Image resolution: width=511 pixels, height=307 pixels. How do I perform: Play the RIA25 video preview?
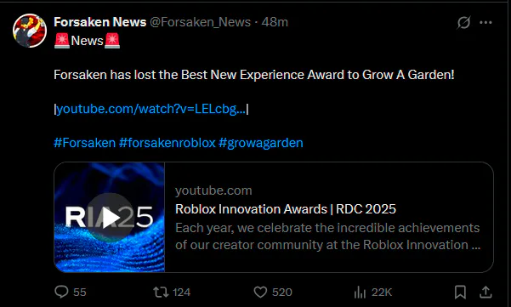[x=110, y=218]
